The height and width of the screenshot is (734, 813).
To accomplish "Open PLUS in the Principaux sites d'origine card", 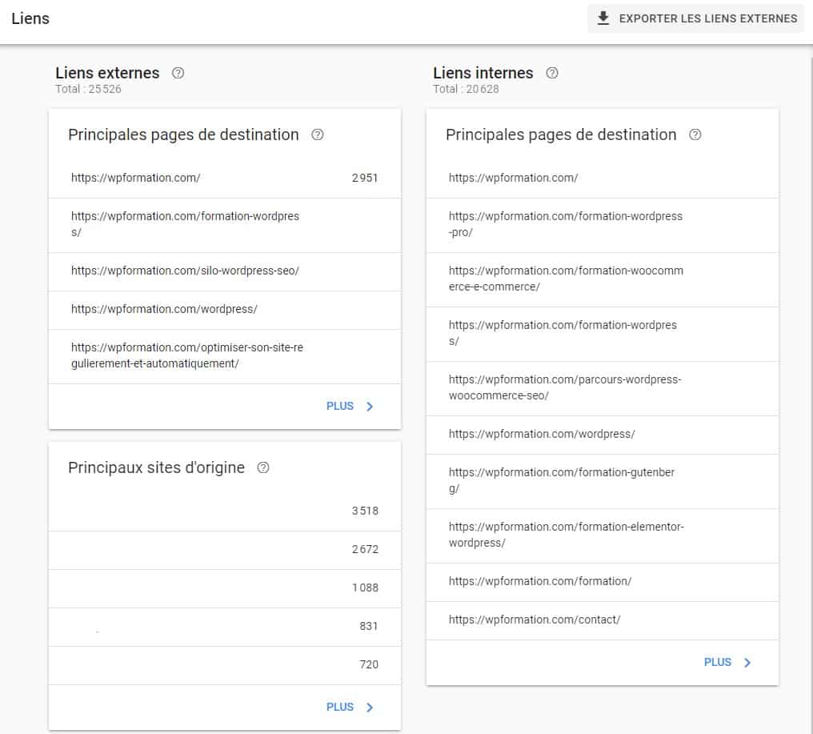I will 339,707.
